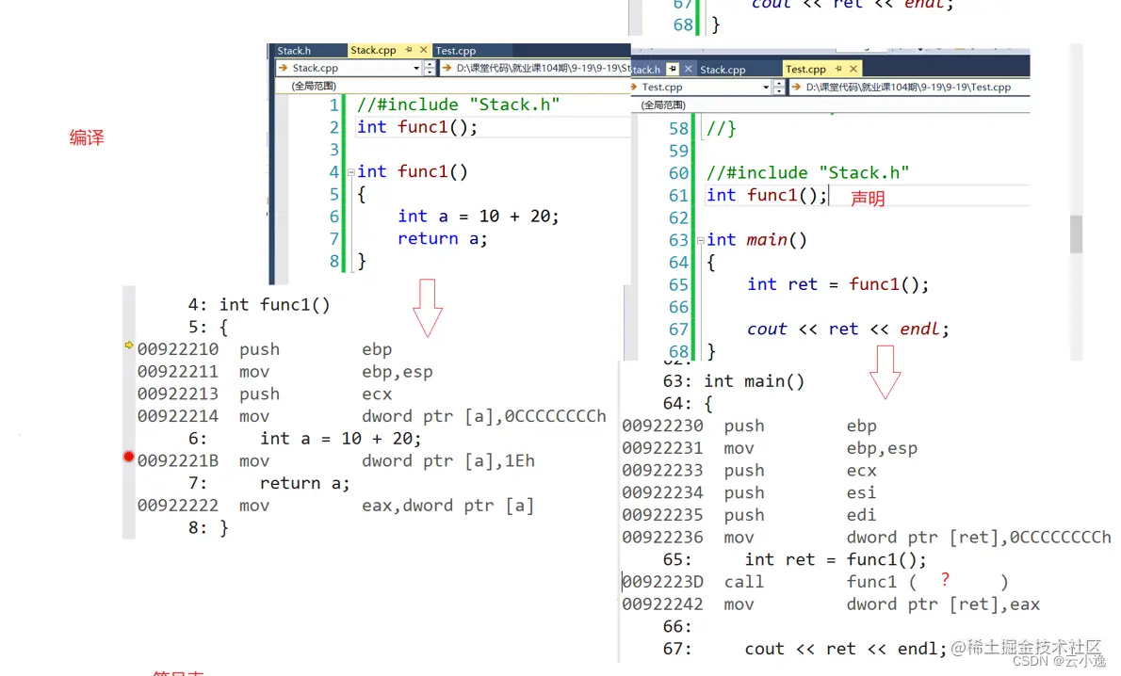Screen dimensions: 1121x676
Task: Click code line 'int a = 10 + 20;' in Stack.cpp editor
Action: click(x=479, y=216)
